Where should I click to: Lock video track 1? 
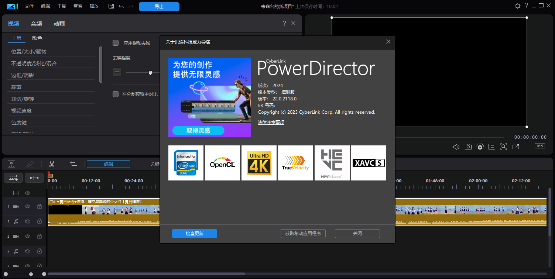coord(39,207)
